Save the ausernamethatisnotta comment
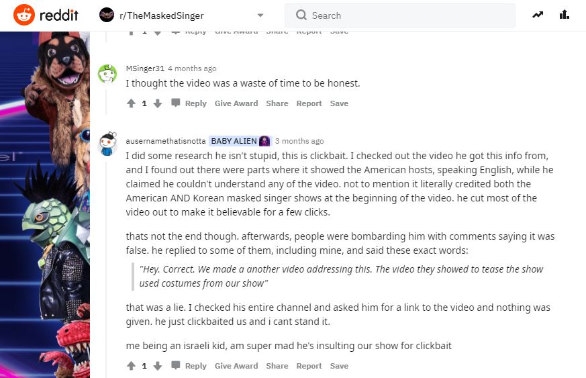Viewport: 586px width, 378px height. [339, 366]
